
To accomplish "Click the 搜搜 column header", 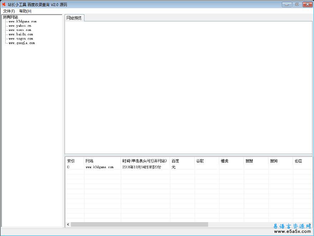I will pos(256,161).
